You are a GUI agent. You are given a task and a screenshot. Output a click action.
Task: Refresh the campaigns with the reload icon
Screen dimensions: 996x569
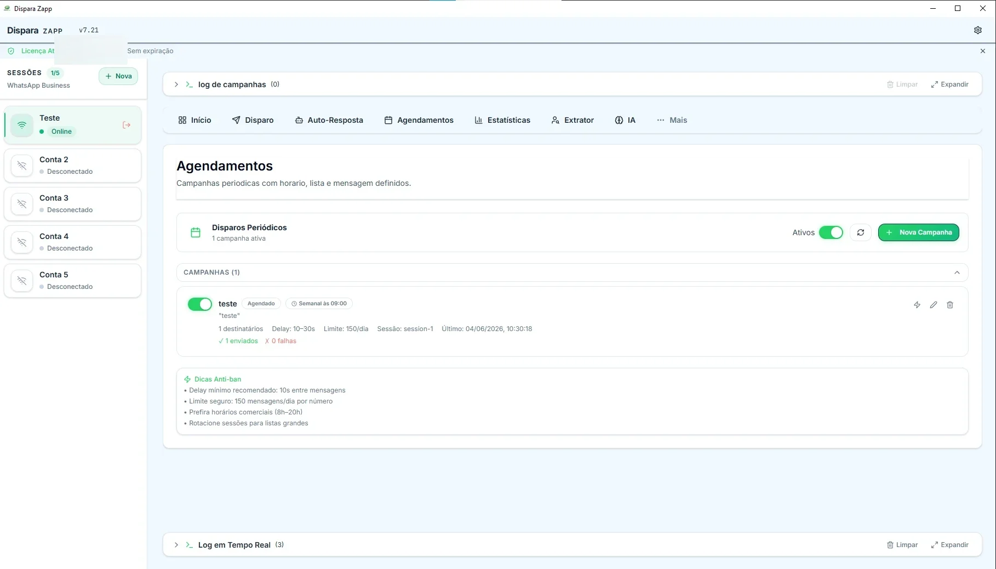tap(861, 232)
